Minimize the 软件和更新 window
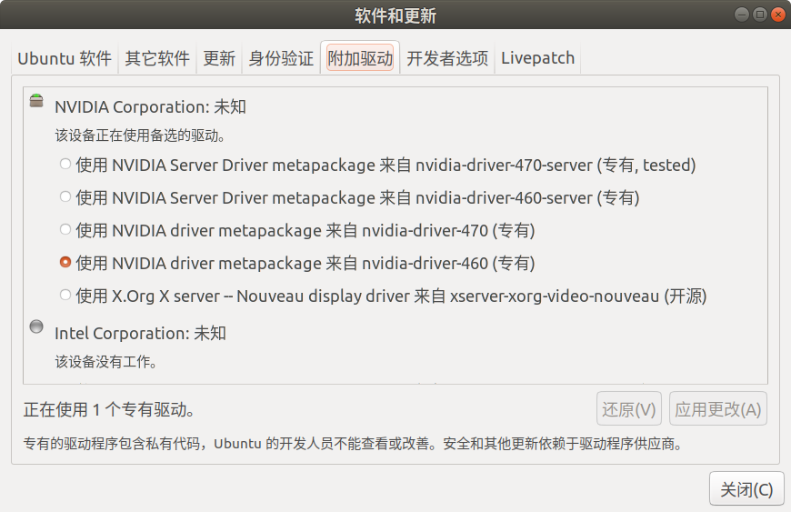The height and width of the screenshot is (512, 791). point(742,15)
